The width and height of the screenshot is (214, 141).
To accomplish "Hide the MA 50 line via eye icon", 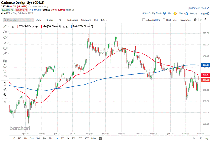I will coord(37,26).
